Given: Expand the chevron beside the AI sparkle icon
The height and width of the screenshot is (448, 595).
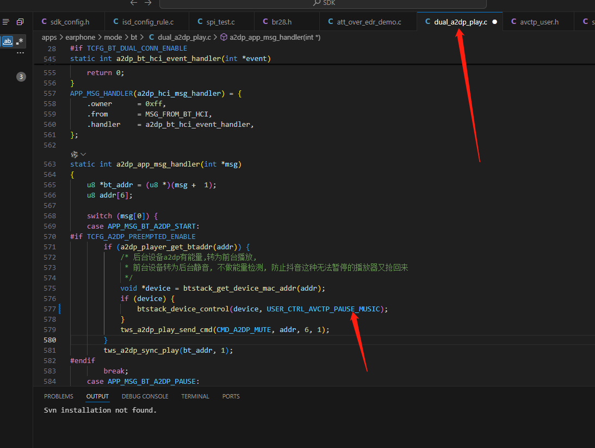Looking at the screenshot, I should [83, 154].
